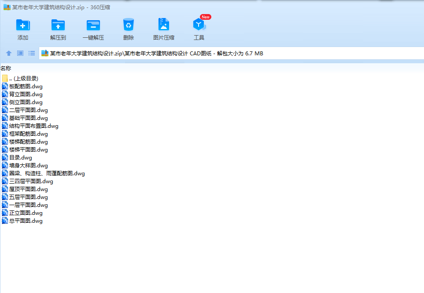Select file 一层平面图.dwg

coord(25,205)
